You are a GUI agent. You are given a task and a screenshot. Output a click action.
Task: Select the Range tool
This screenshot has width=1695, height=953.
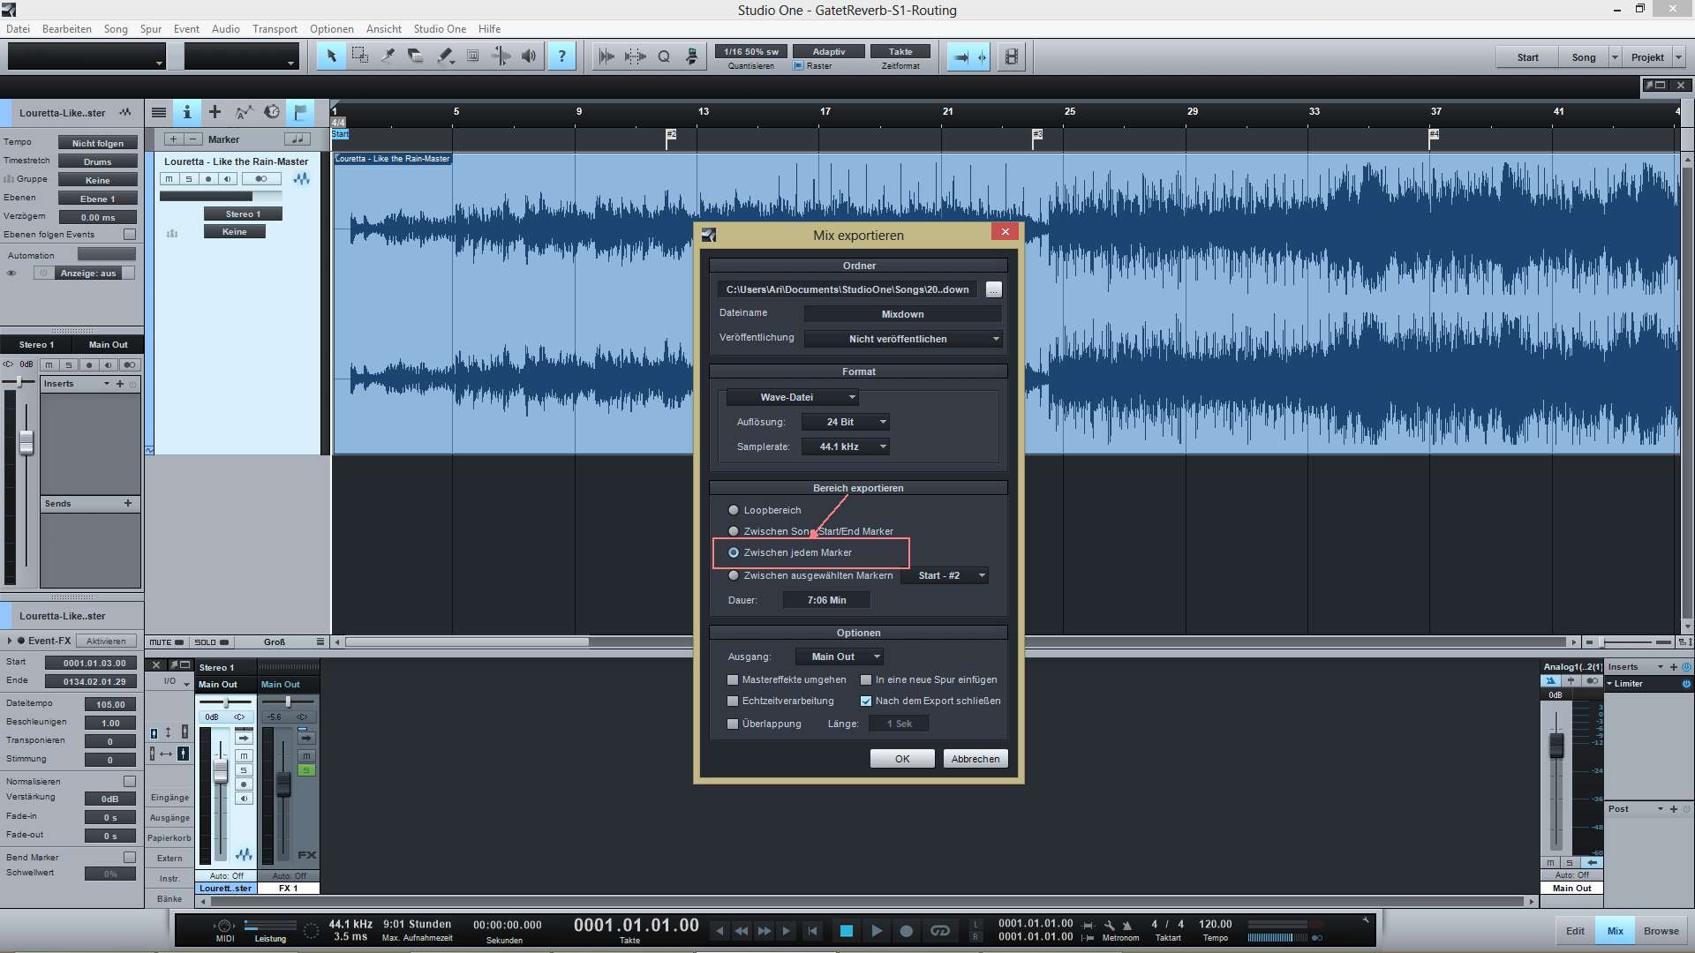359,56
